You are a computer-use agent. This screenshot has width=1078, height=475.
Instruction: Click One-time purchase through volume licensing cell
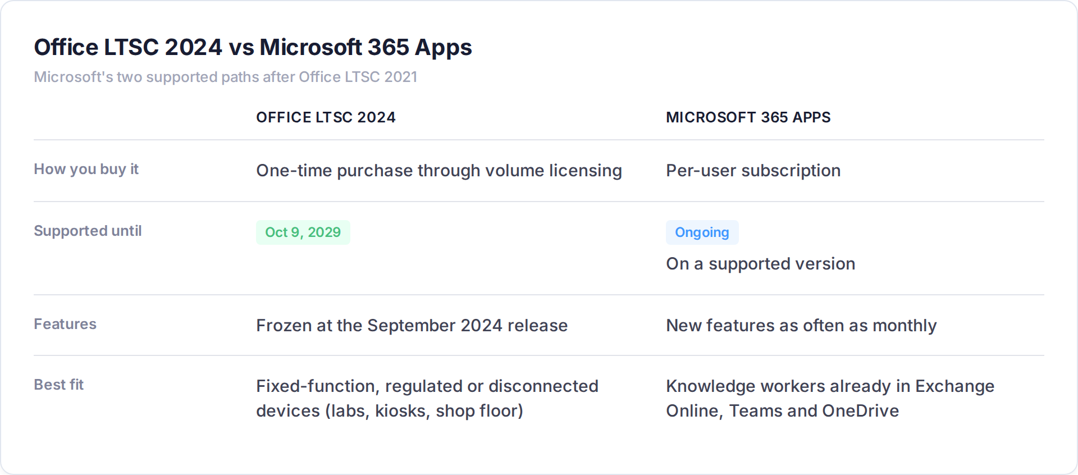[x=439, y=171]
